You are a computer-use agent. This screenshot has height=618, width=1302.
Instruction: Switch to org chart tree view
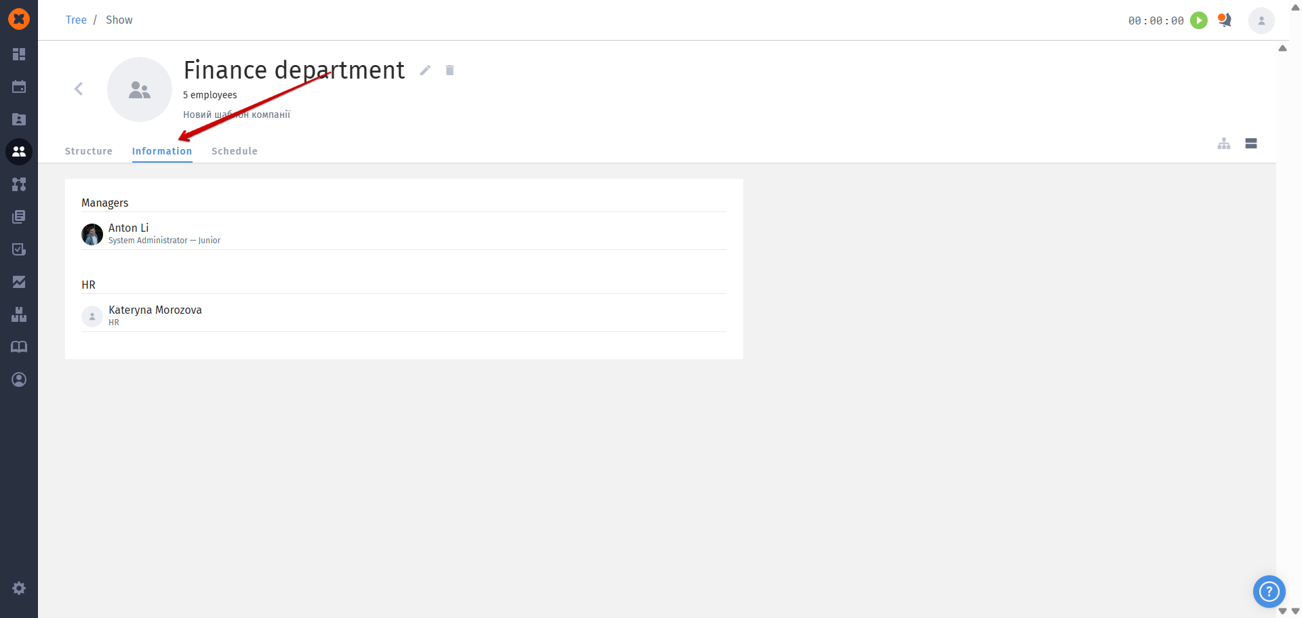click(x=1224, y=144)
